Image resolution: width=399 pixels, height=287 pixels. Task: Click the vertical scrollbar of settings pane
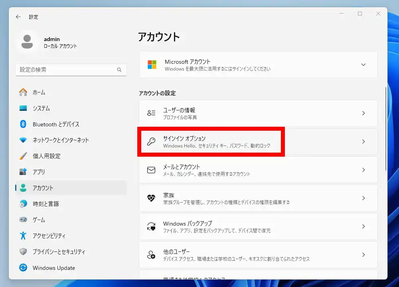386,129
